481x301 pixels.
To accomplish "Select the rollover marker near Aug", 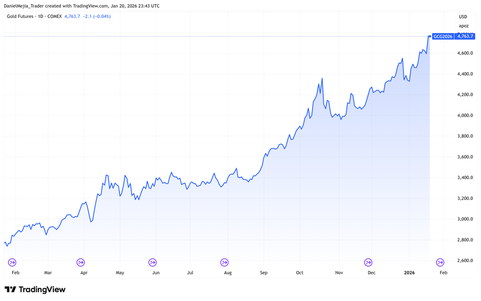I will [224, 262].
